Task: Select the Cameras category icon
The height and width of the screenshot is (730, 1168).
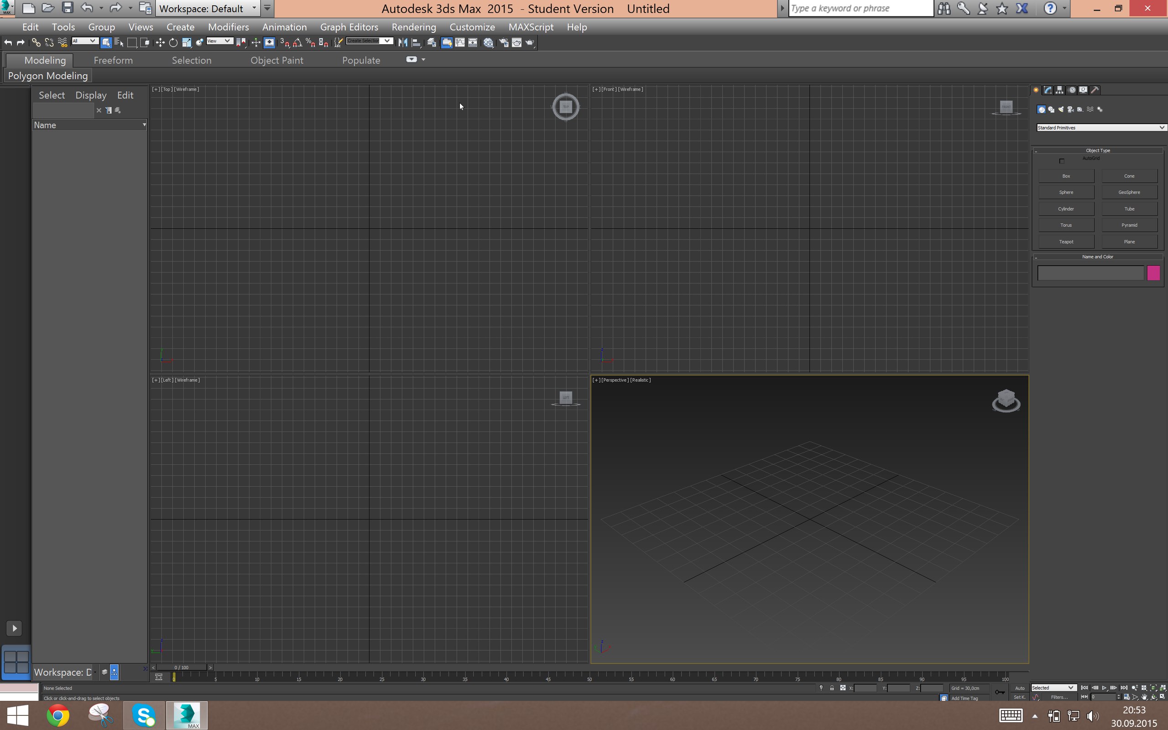Action: pos(1070,109)
